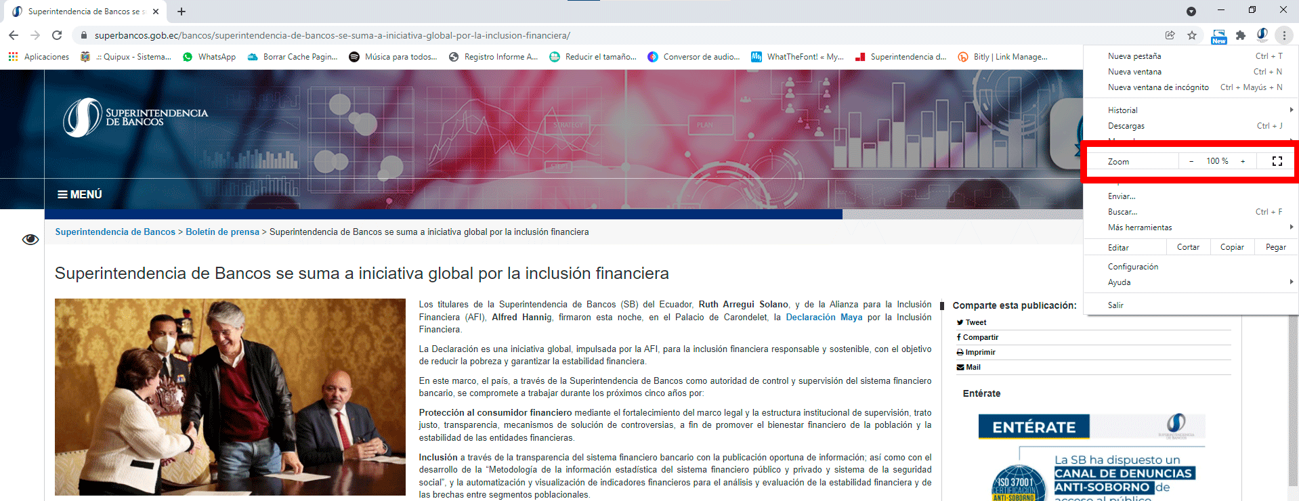Screen dimensions: 1299x501
Task: Open the share page icon in address bar
Action: (1170, 35)
